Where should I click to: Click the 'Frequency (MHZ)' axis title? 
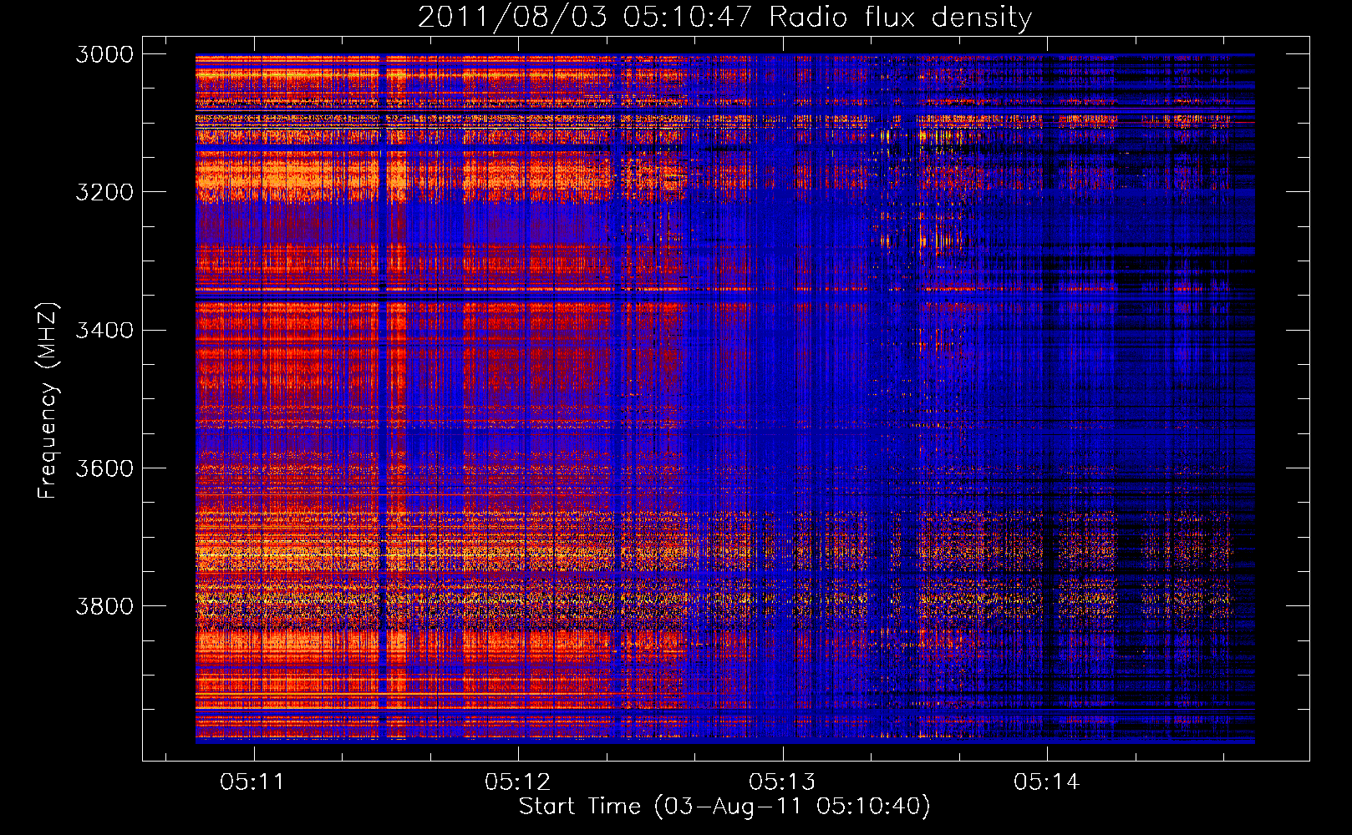click(48, 401)
